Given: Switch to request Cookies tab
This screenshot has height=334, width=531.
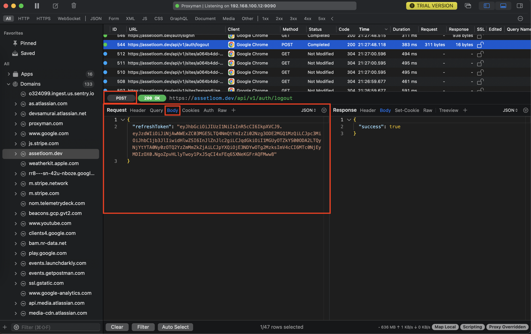Looking at the screenshot, I should [x=191, y=110].
